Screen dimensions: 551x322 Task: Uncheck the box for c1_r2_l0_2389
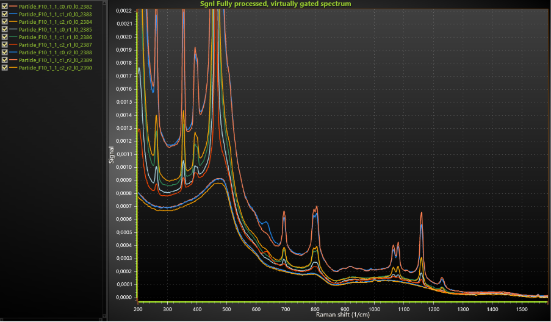4,60
